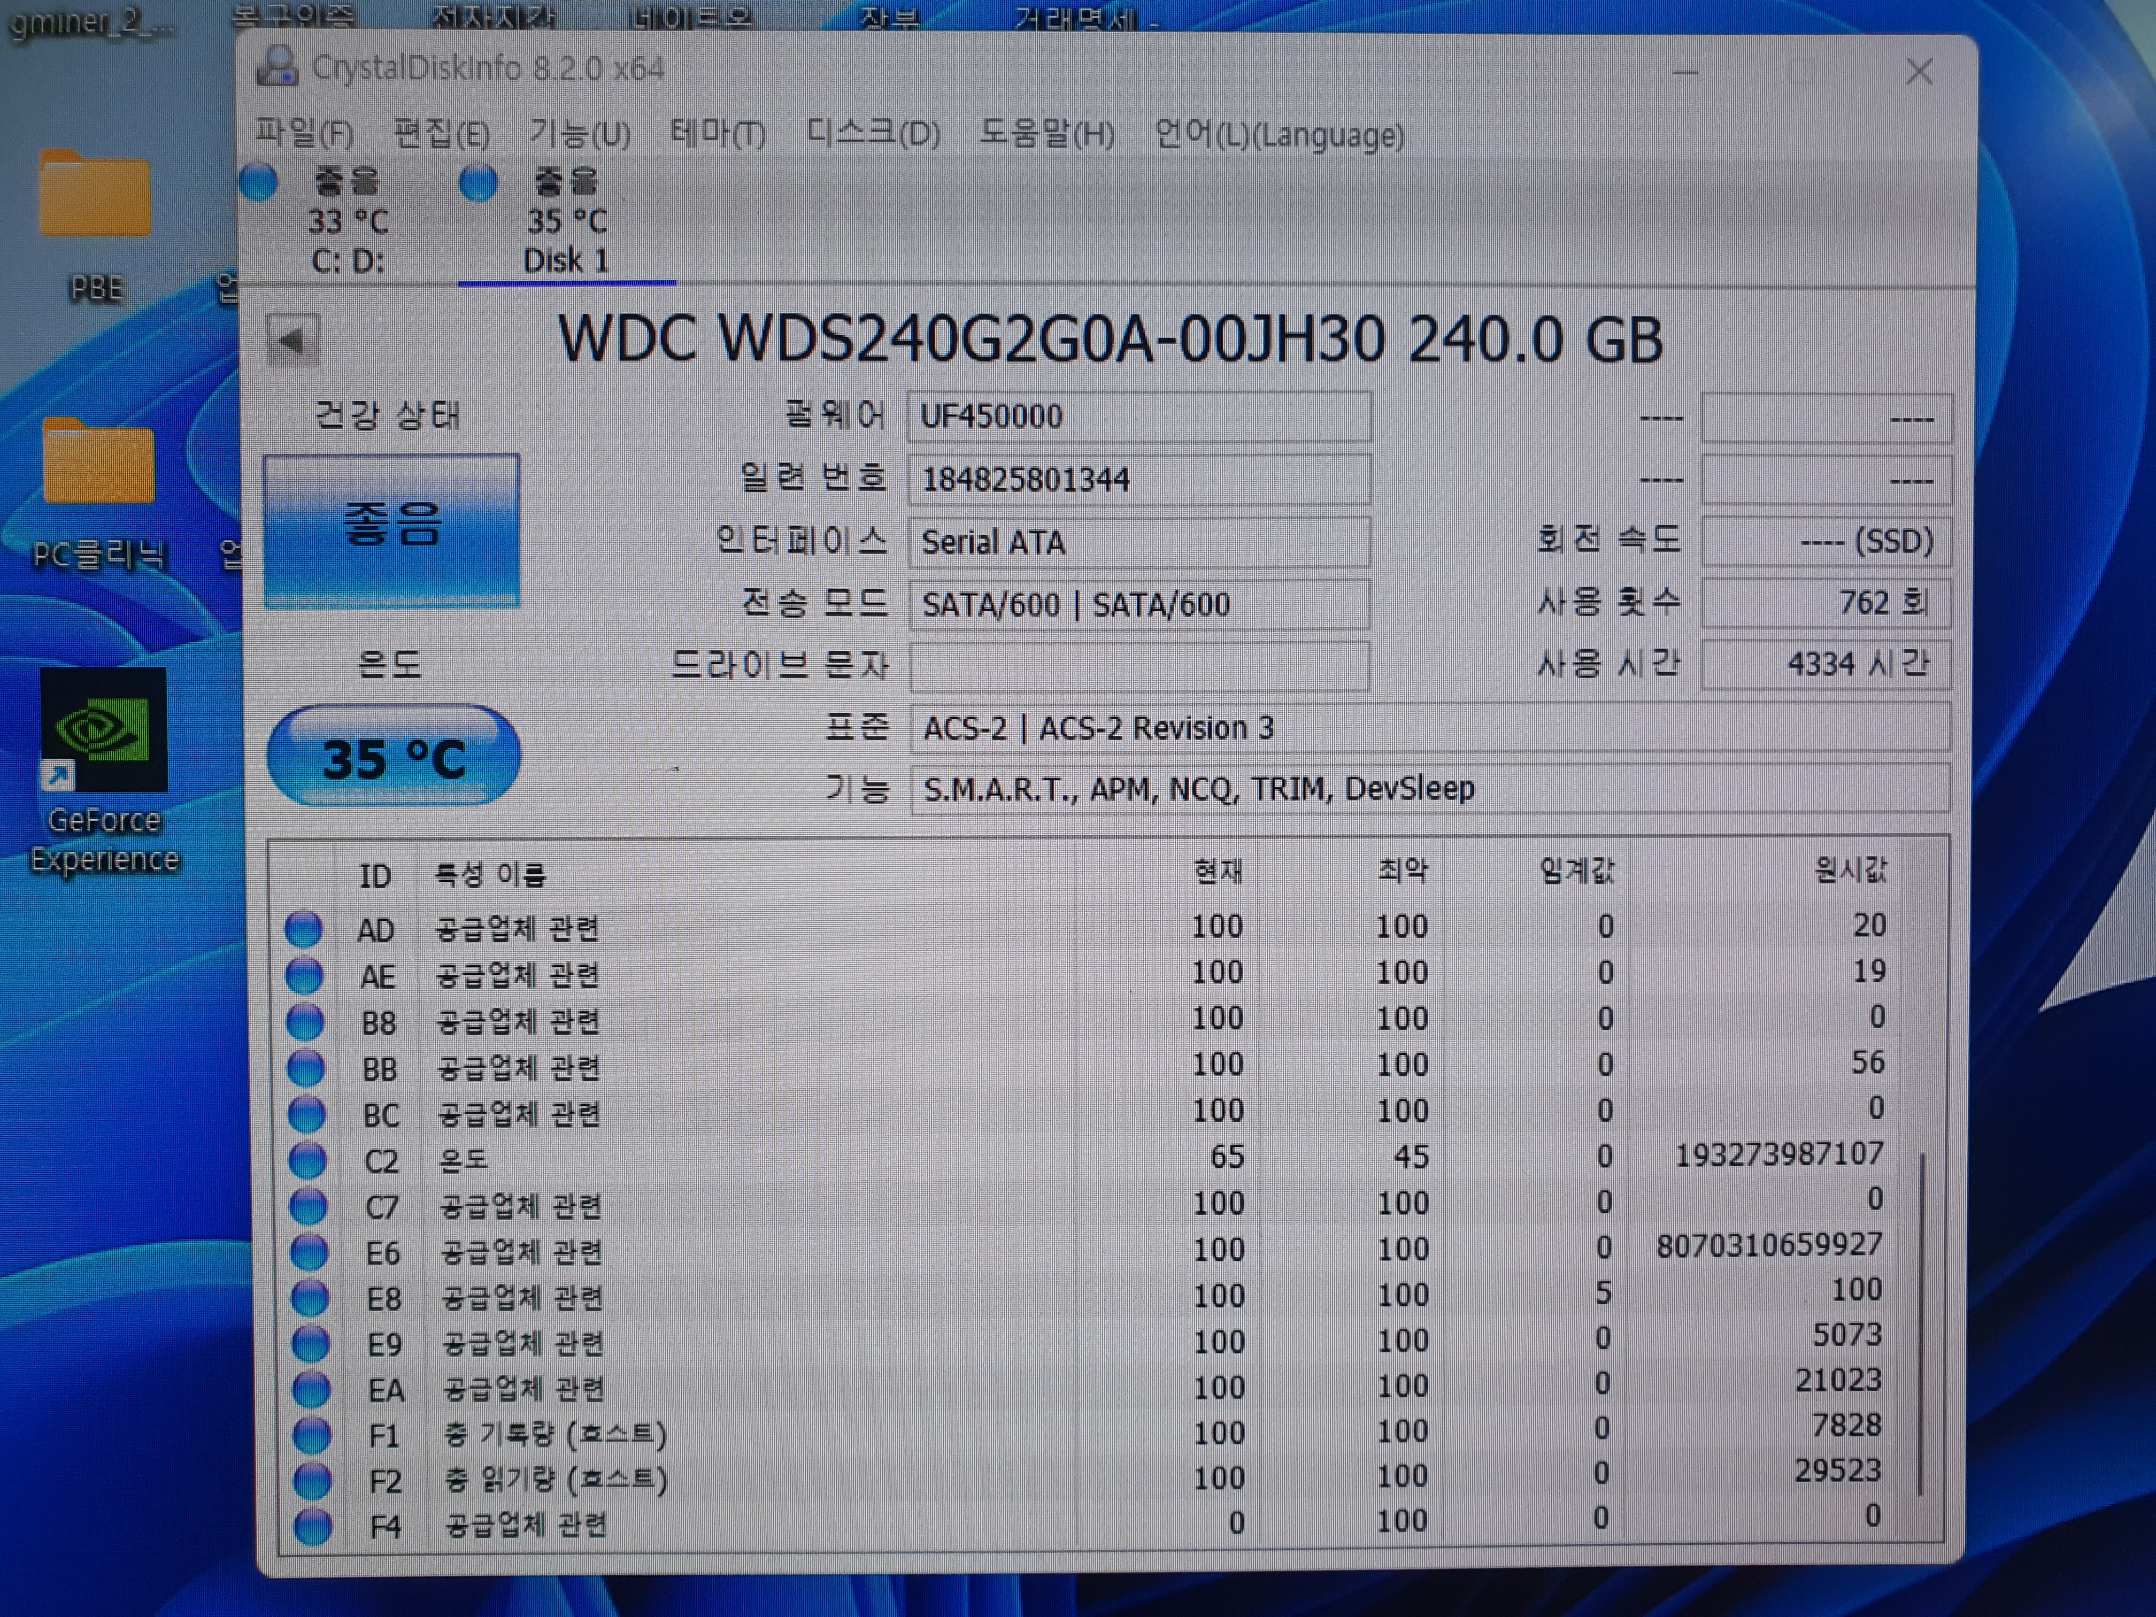Click the attribute list vertical scrollbar

click(x=1920, y=1323)
